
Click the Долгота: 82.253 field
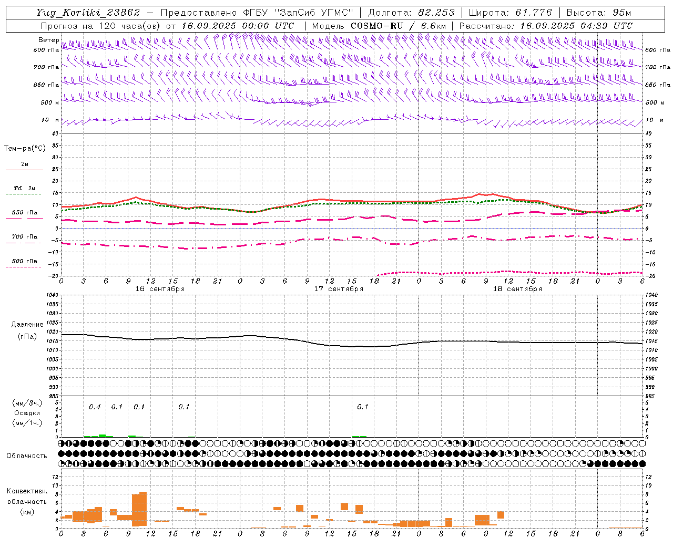pos(412,13)
